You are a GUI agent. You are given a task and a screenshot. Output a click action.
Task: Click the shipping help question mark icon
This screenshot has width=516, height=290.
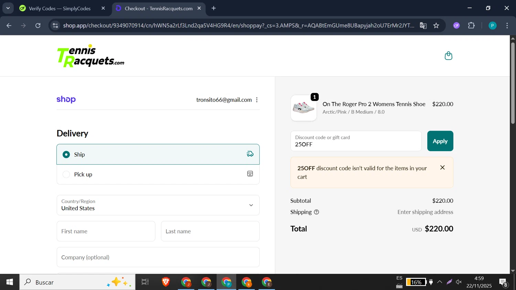tap(316, 212)
